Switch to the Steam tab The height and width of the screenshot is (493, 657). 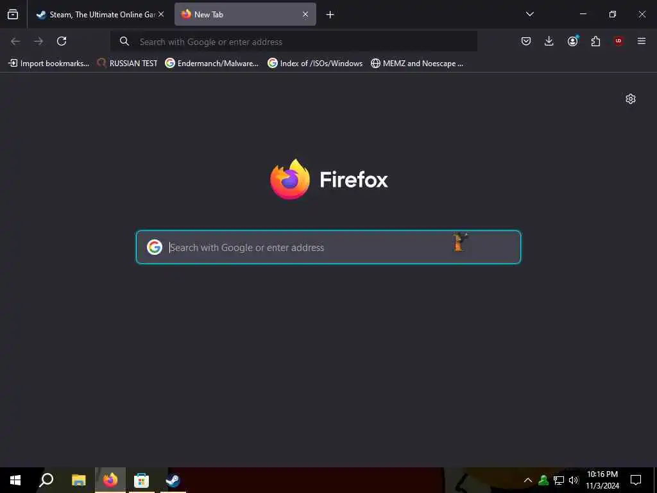click(x=100, y=14)
